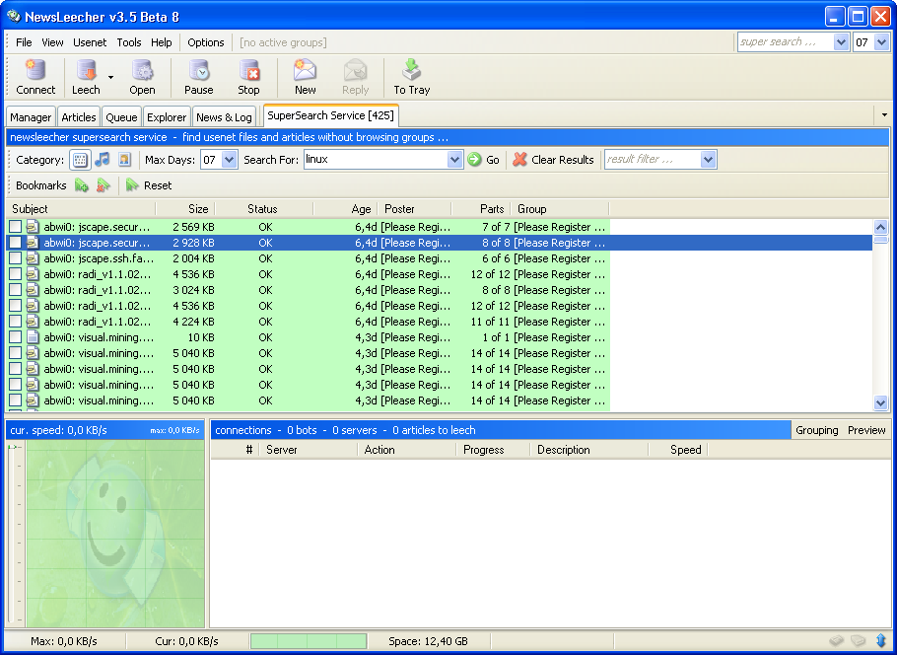The height and width of the screenshot is (655, 897).
Task: Open the Usenet menu
Action: pos(90,42)
